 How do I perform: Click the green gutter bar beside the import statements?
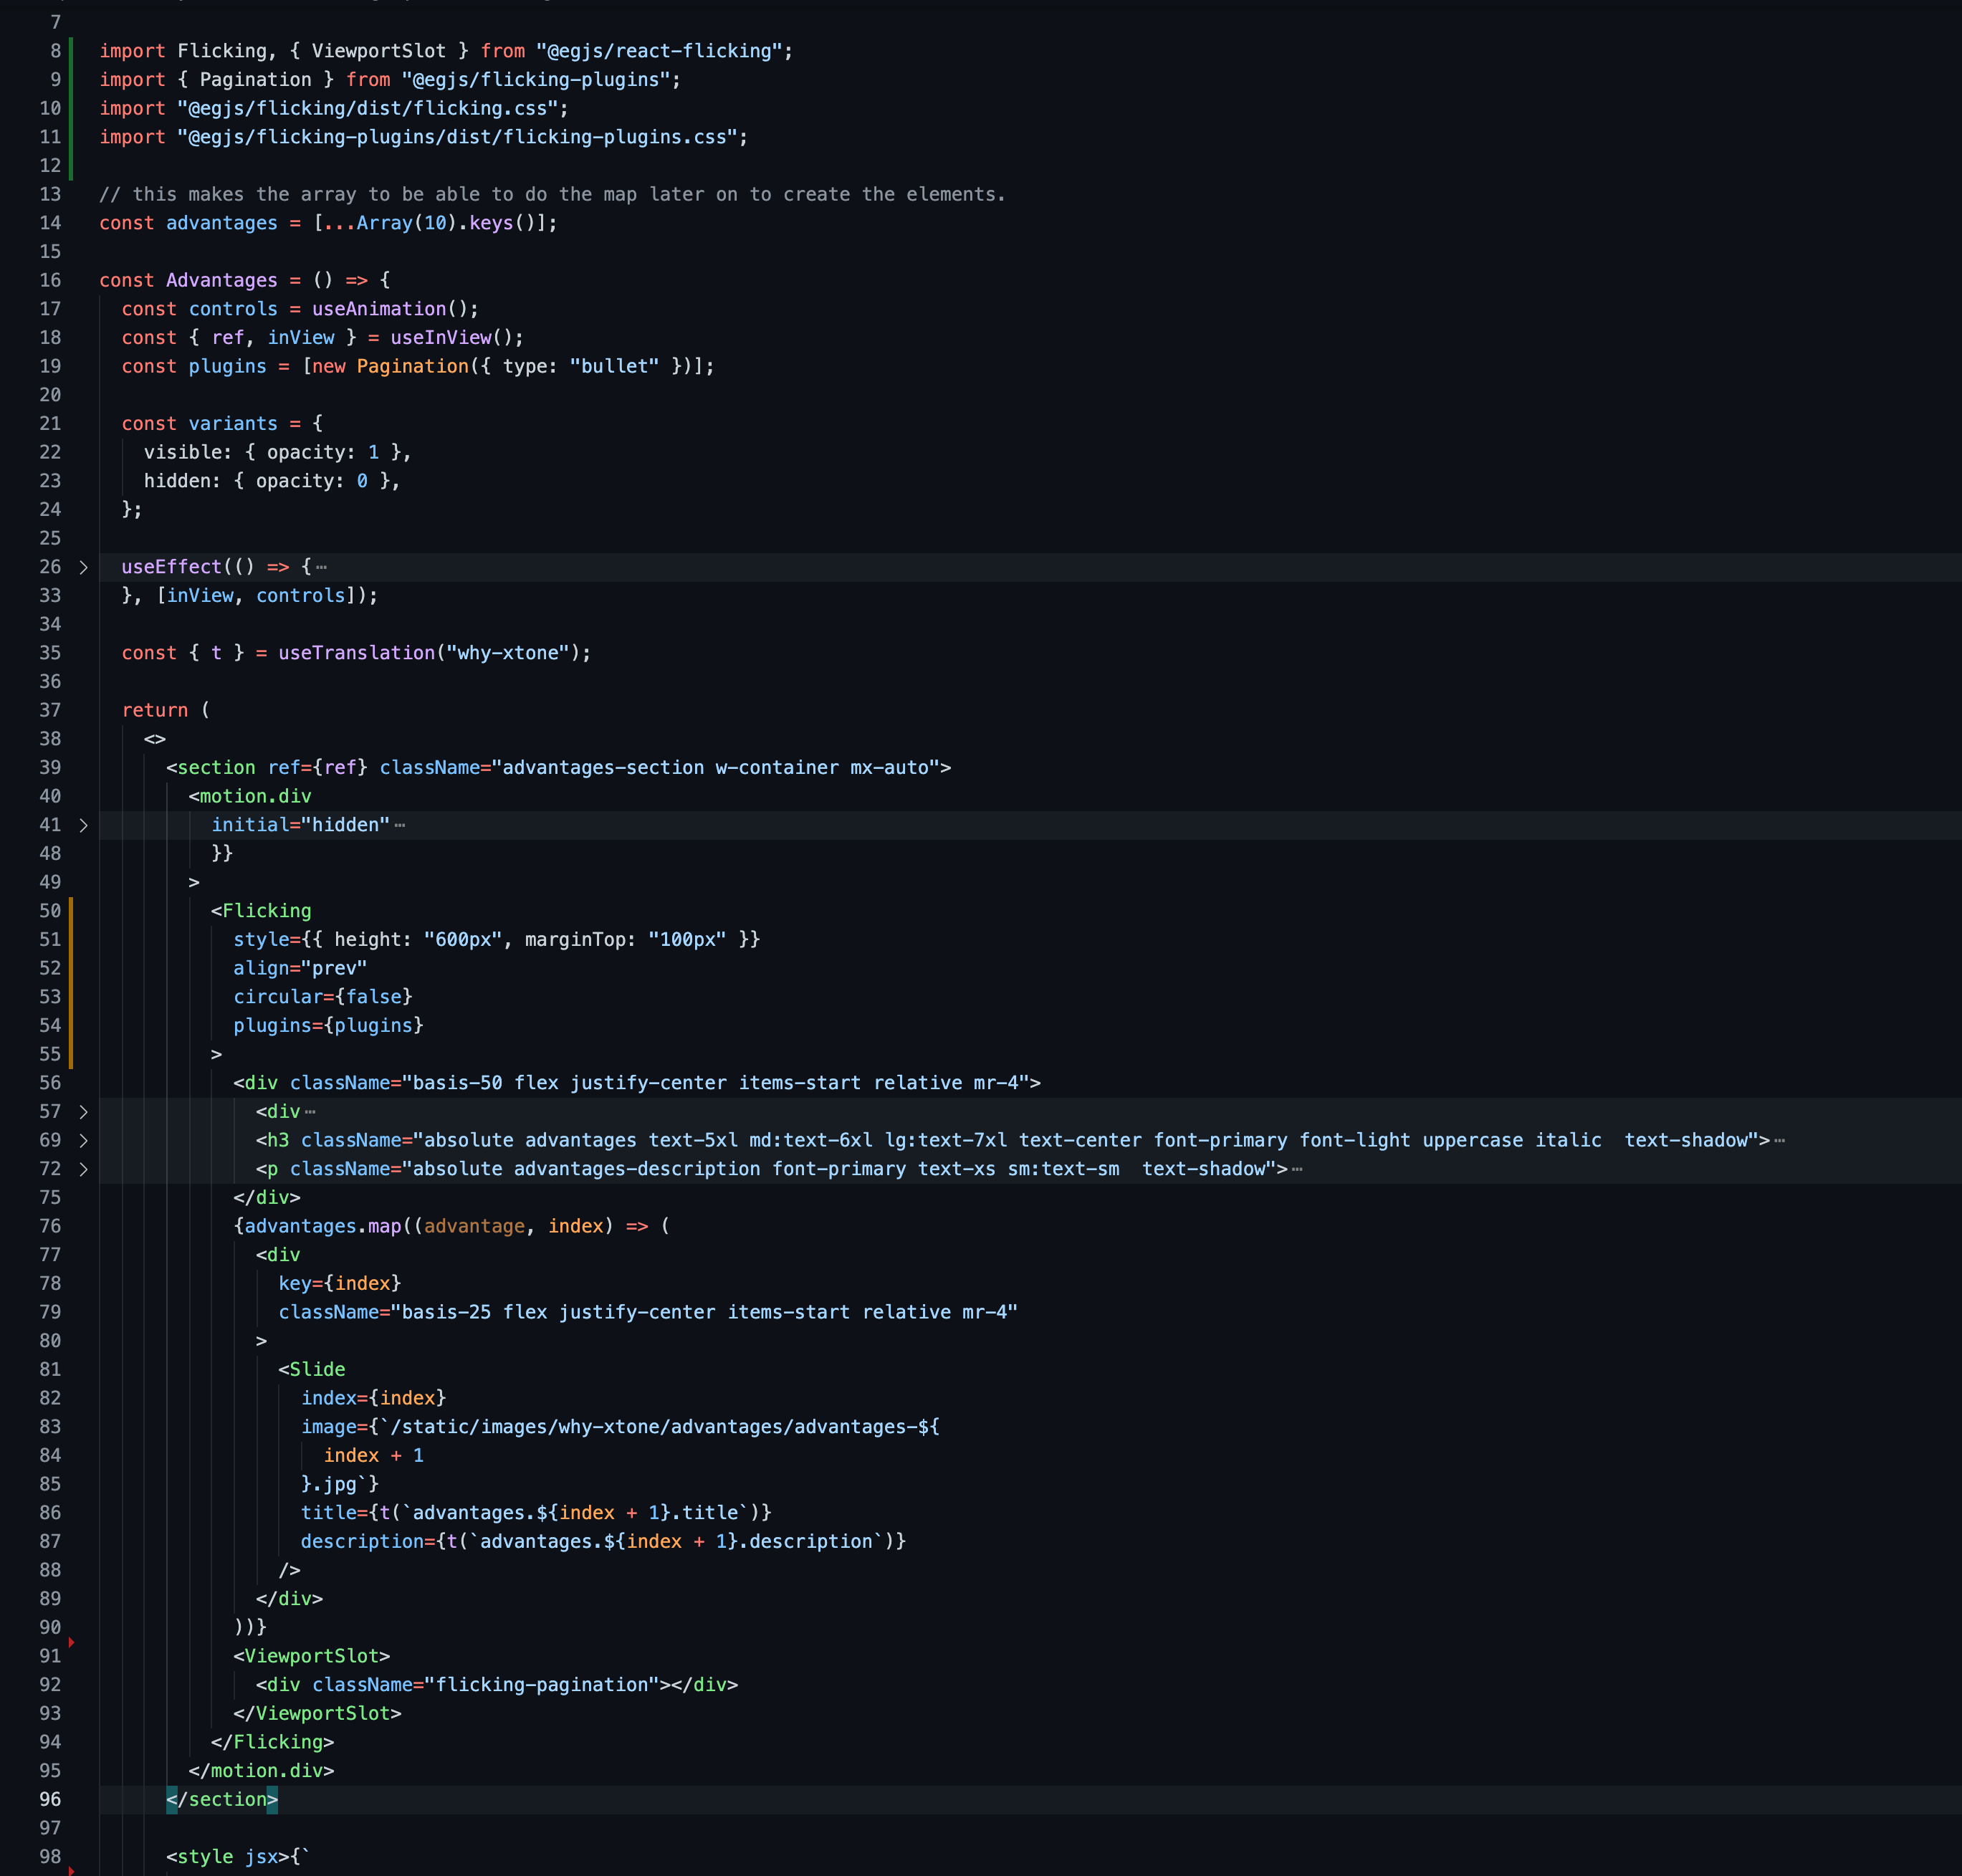[x=70, y=95]
